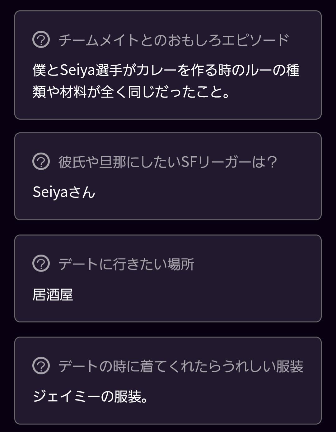
Task: Click the question icon next to 彼氏や旦那にしたいSFリーガーは？
Action: pos(41,162)
